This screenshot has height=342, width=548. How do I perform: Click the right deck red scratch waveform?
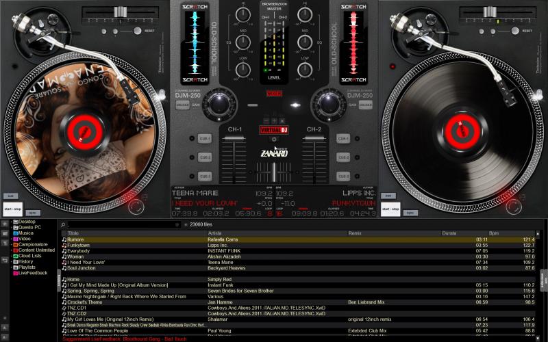pos(353,42)
